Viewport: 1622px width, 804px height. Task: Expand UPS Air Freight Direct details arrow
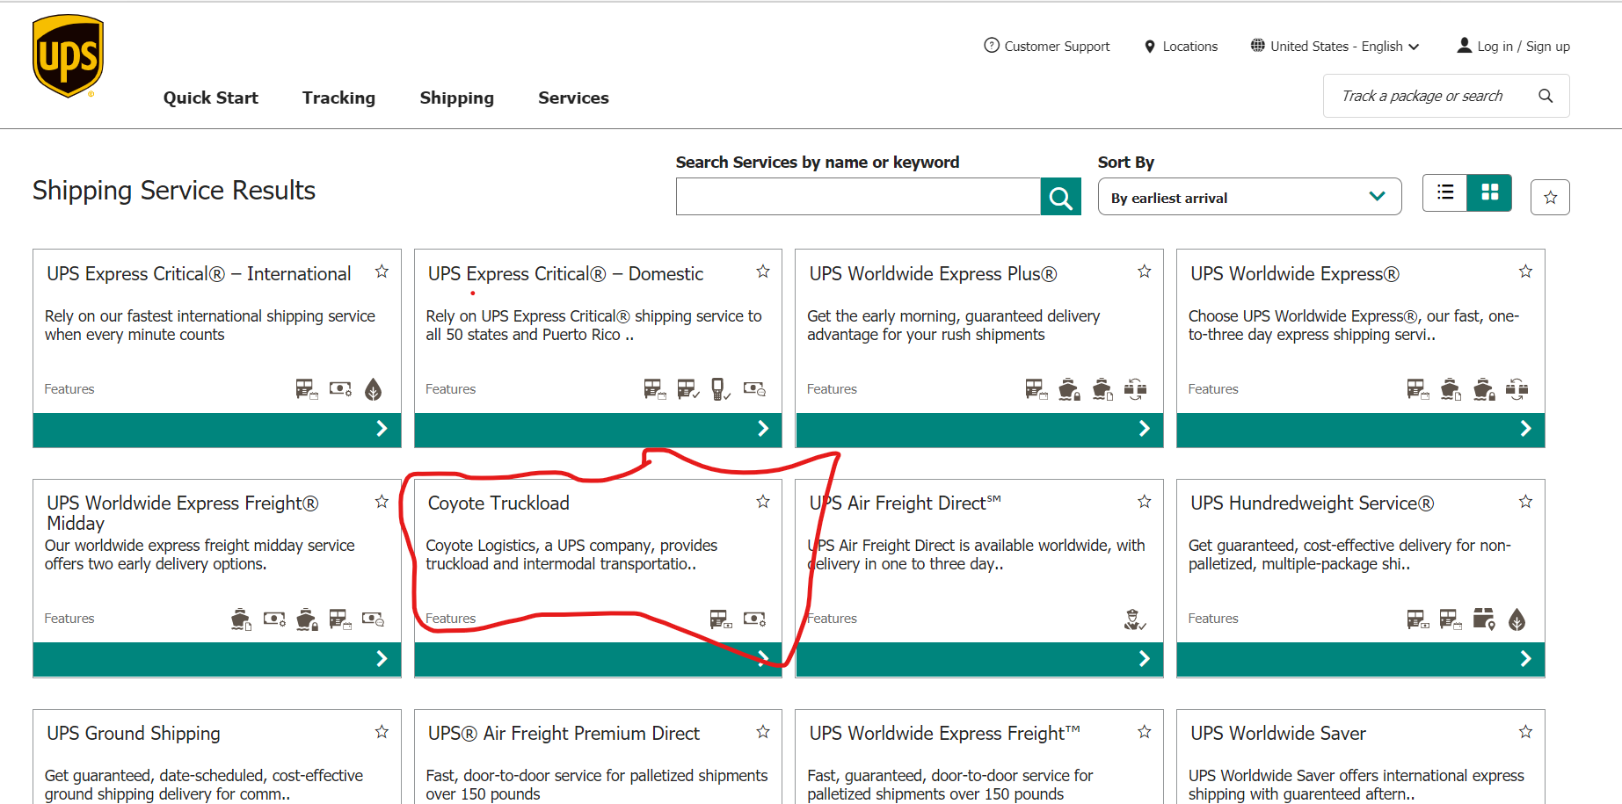coord(1144,659)
